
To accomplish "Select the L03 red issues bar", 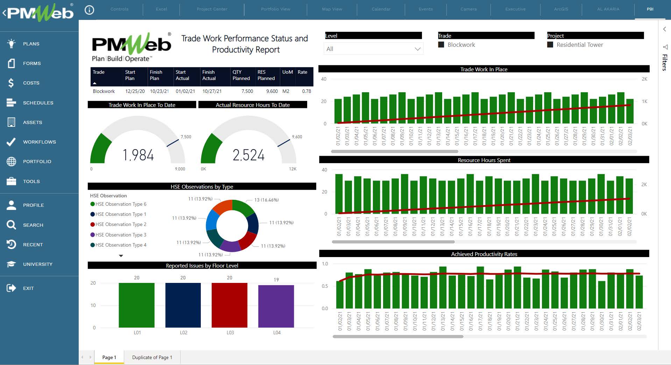I will click(229, 305).
